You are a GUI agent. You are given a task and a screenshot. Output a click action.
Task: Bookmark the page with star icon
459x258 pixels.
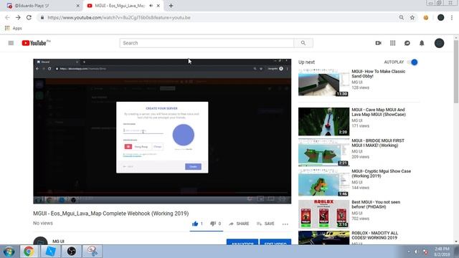412,17
